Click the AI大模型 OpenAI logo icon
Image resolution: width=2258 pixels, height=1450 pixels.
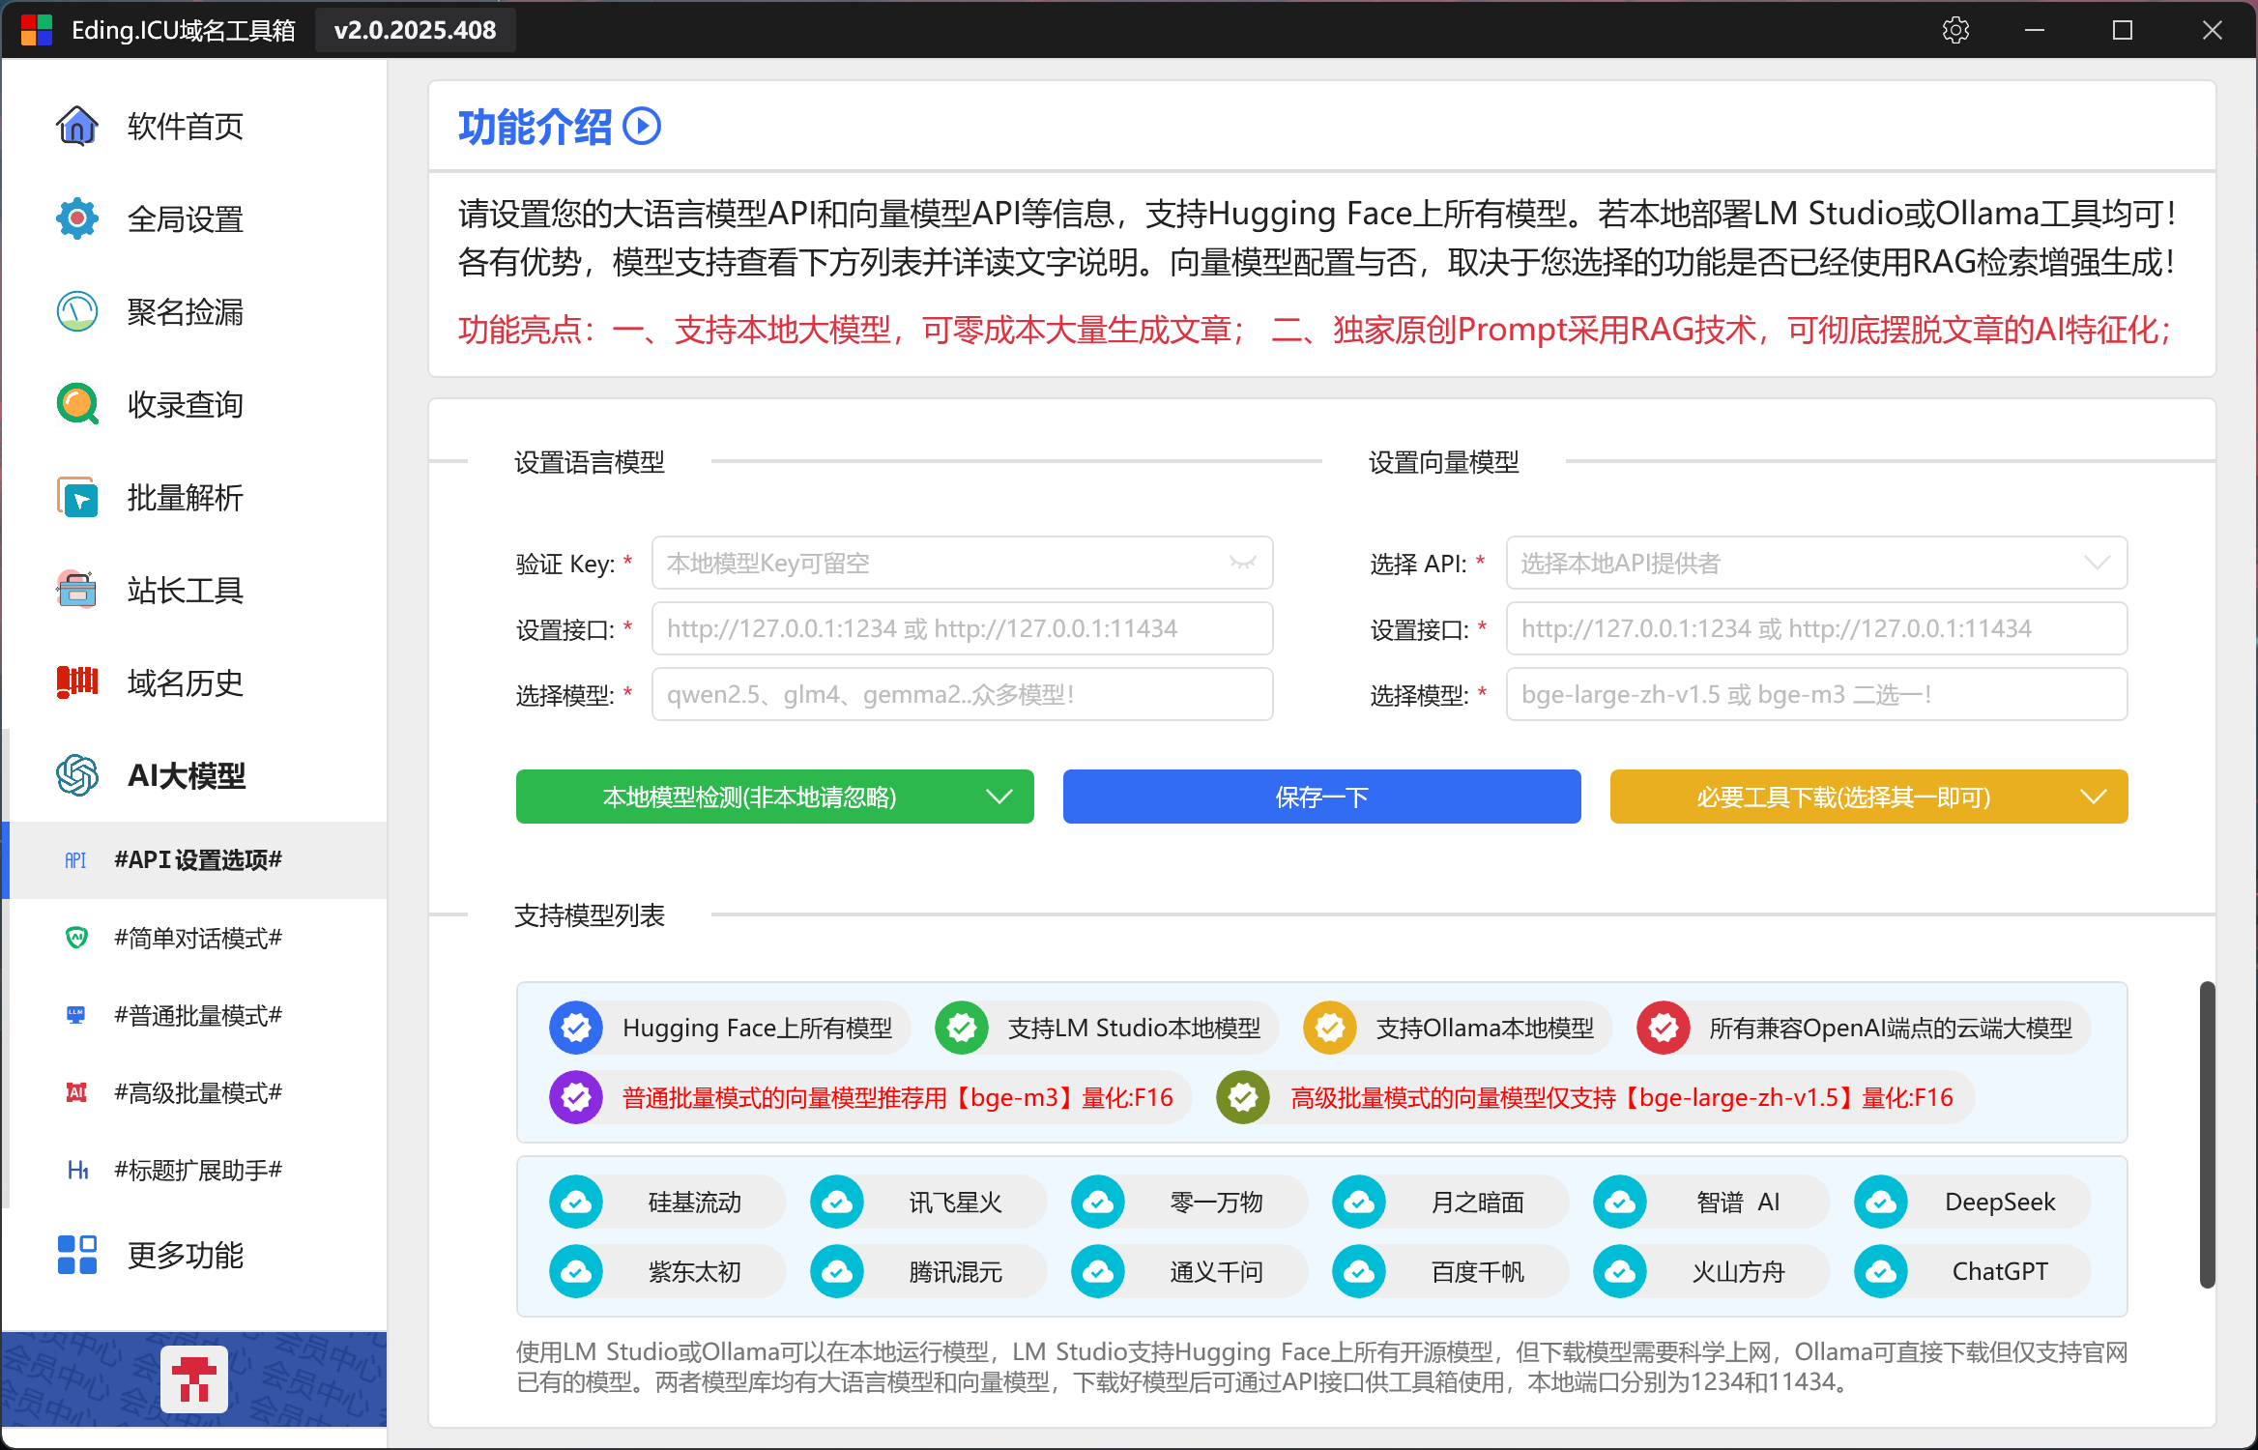76,775
